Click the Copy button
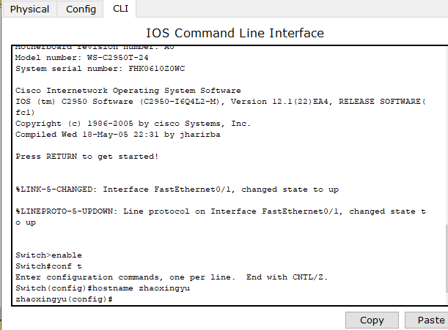448x330 pixels. coord(372,320)
